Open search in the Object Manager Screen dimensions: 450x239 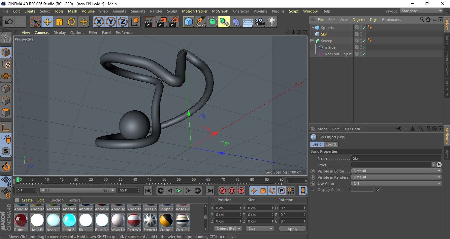click(x=422, y=20)
